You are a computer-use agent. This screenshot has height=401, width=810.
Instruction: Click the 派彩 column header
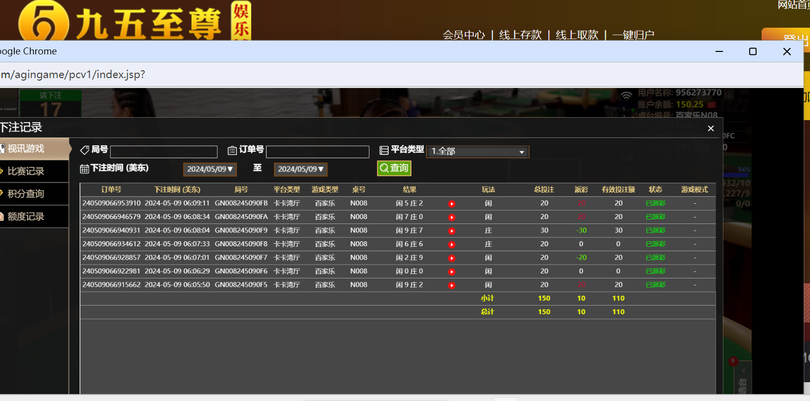[x=581, y=190]
